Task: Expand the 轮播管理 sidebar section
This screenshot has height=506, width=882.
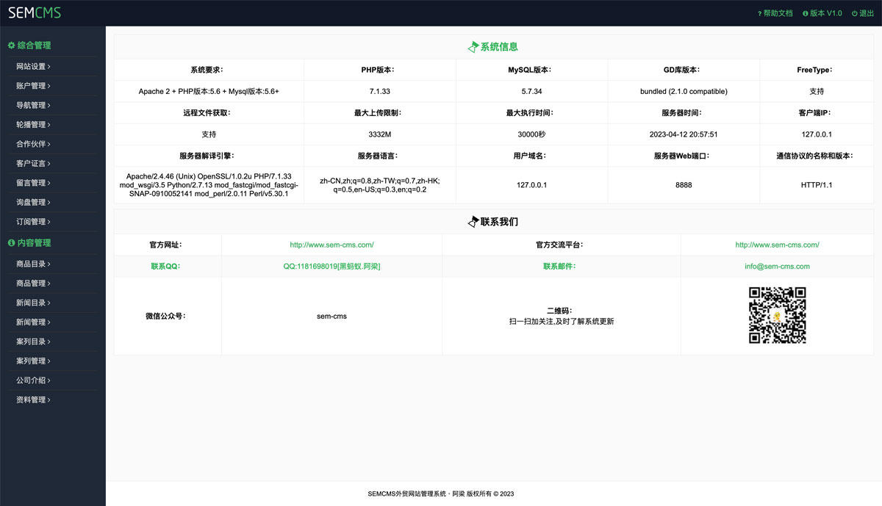Action: pos(33,125)
